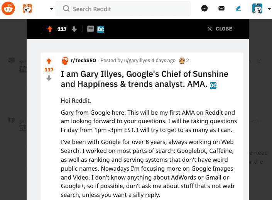
Task: Open the messages envelope icon
Action: [x=221, y=8]
